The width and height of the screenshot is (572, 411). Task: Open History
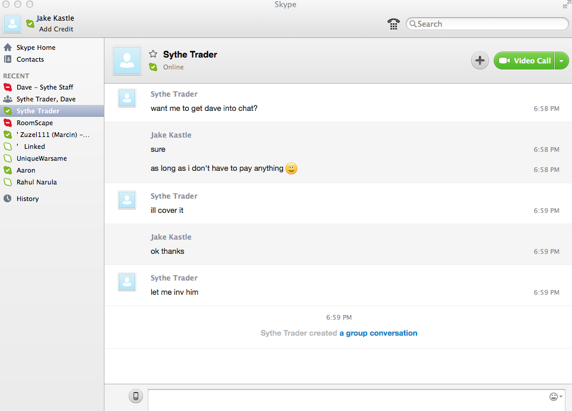click(27, 199)
